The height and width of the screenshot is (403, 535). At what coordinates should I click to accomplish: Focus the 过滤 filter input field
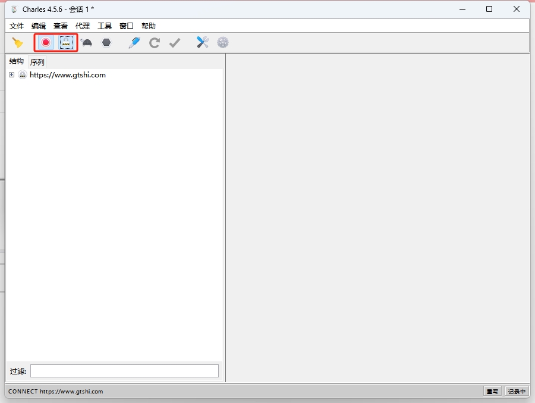pyautogui.click(x=125, y=371)
